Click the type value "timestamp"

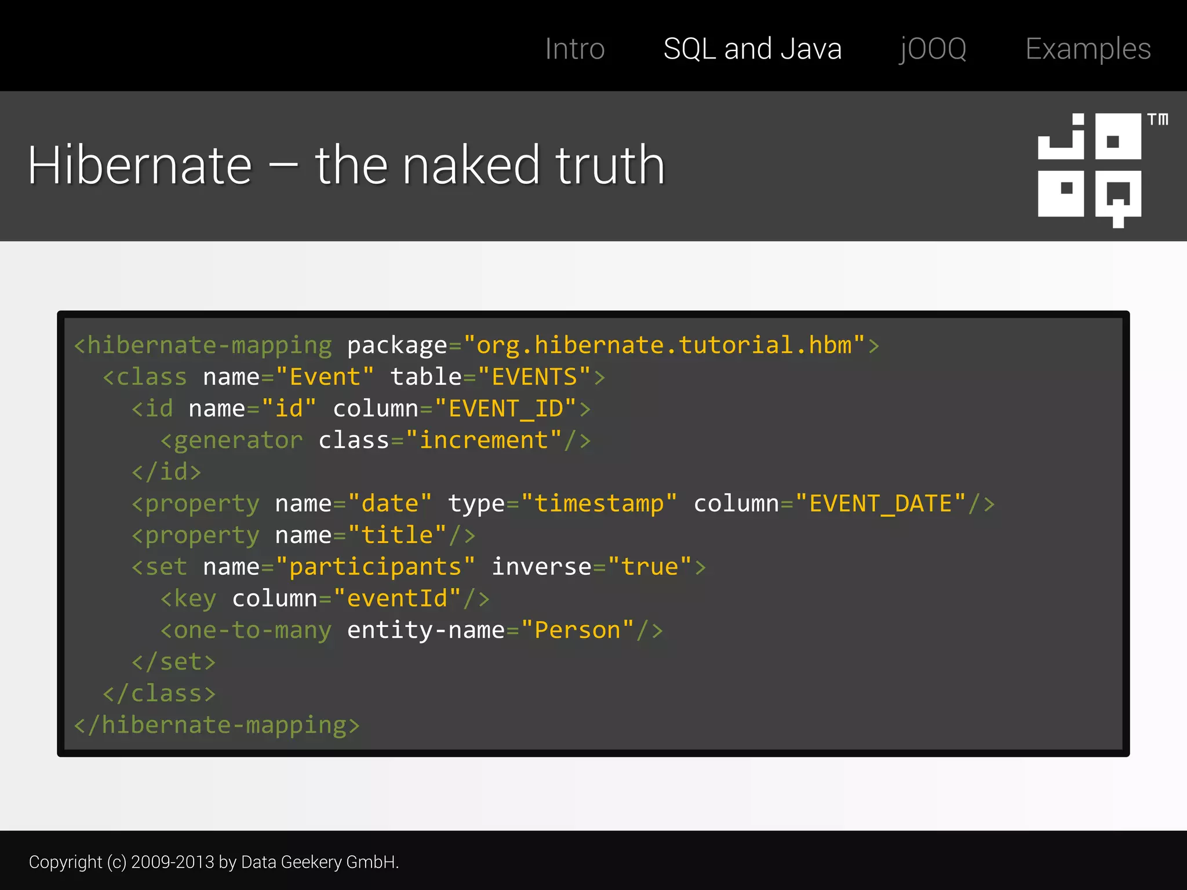tap(599, 504)
